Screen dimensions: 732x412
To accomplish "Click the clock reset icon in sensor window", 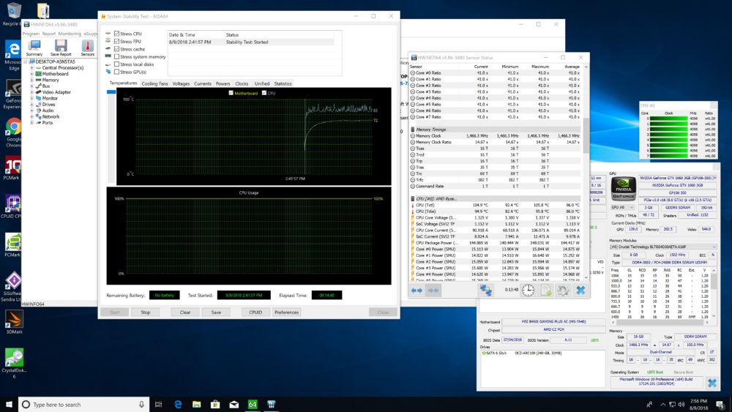I will [x=528, y=291].
